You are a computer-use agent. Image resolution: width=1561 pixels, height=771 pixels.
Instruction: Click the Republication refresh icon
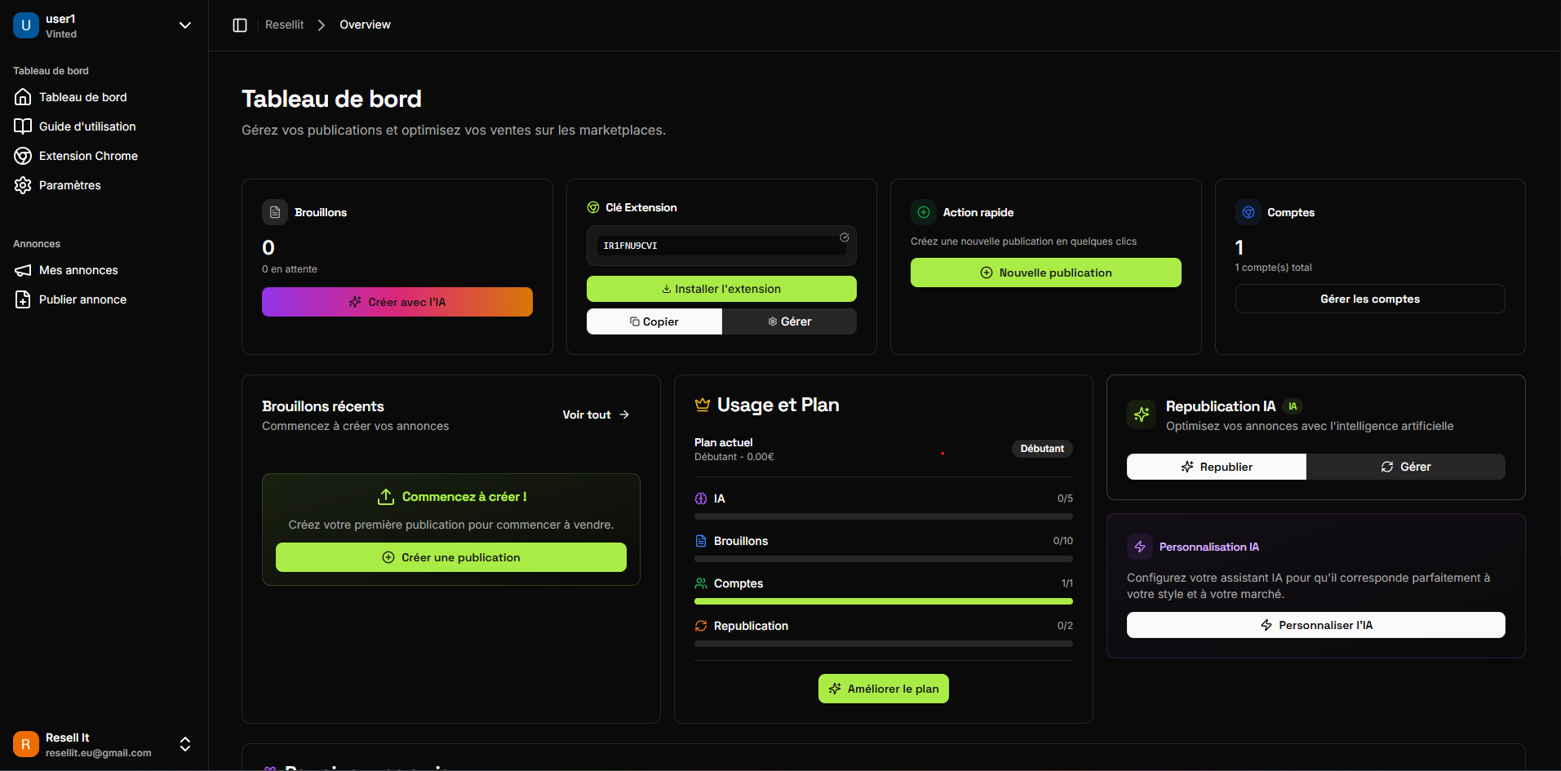pos(701,626)
